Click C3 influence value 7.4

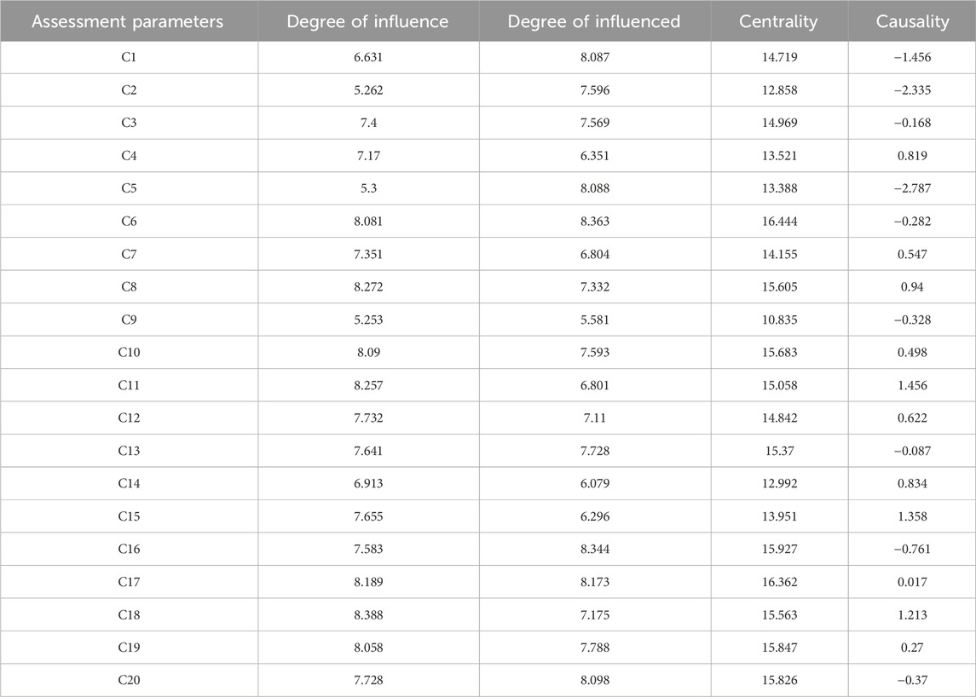coord(367,123)
